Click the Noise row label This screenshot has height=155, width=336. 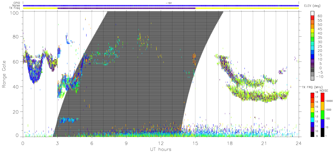(17, 5)
